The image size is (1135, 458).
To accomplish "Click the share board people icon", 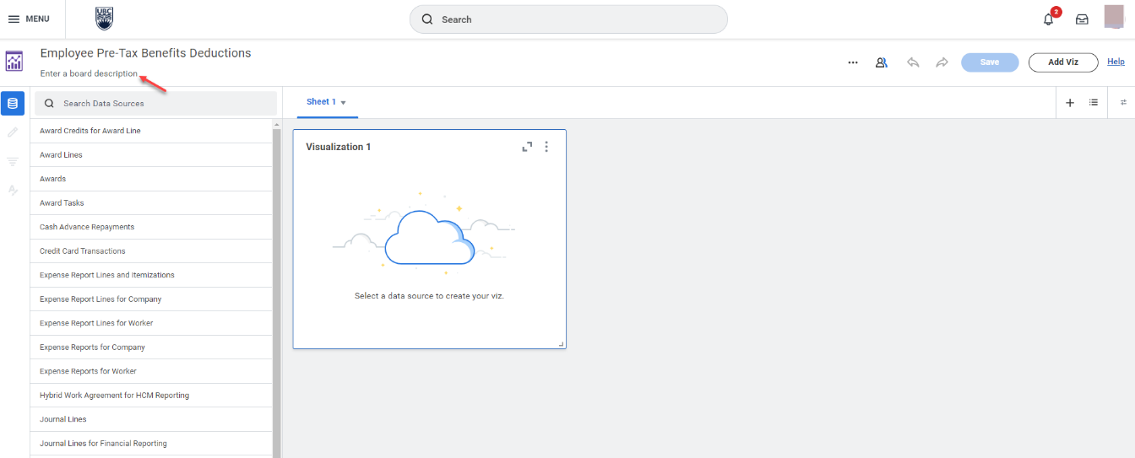I will point(881,62).
